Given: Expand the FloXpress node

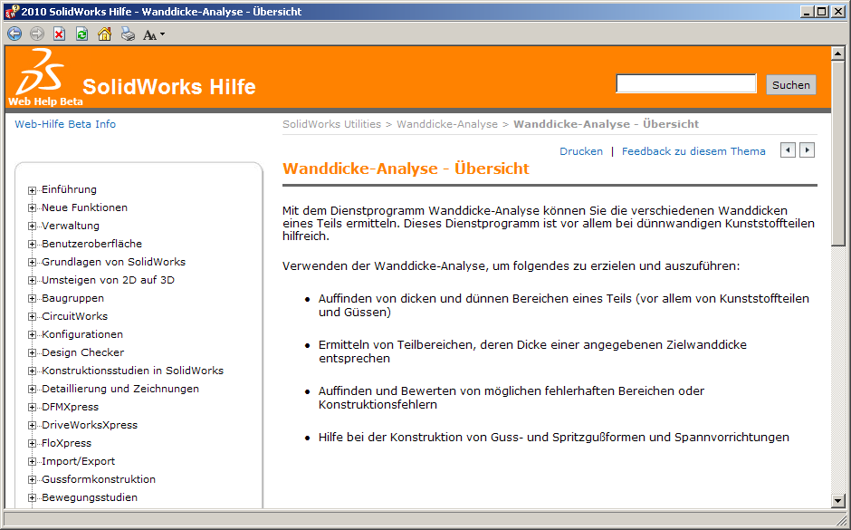Looking at the screenshot, I should pos(32,443).
